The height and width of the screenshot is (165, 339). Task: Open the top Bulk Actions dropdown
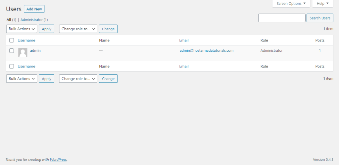(22, 29)
